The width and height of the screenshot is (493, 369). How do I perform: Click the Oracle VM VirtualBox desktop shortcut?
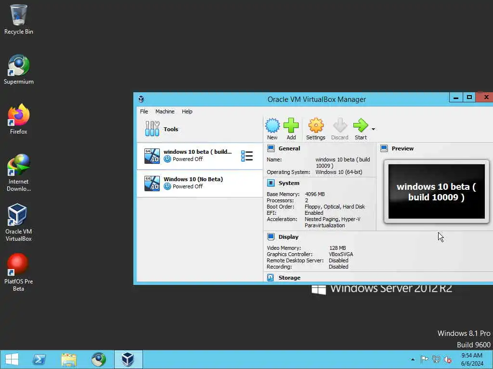click(19, 222)
